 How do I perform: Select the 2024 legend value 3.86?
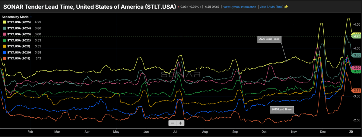coord(38,28)
